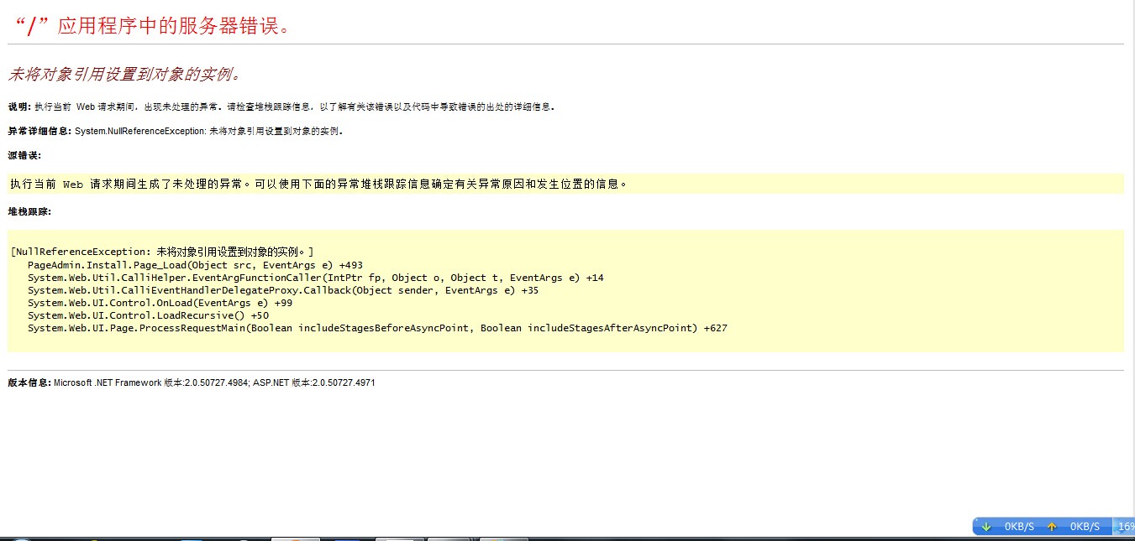The image size is (1135, 541).
Task: Click the green download arrow icon
Action: [x=986, y=527]
